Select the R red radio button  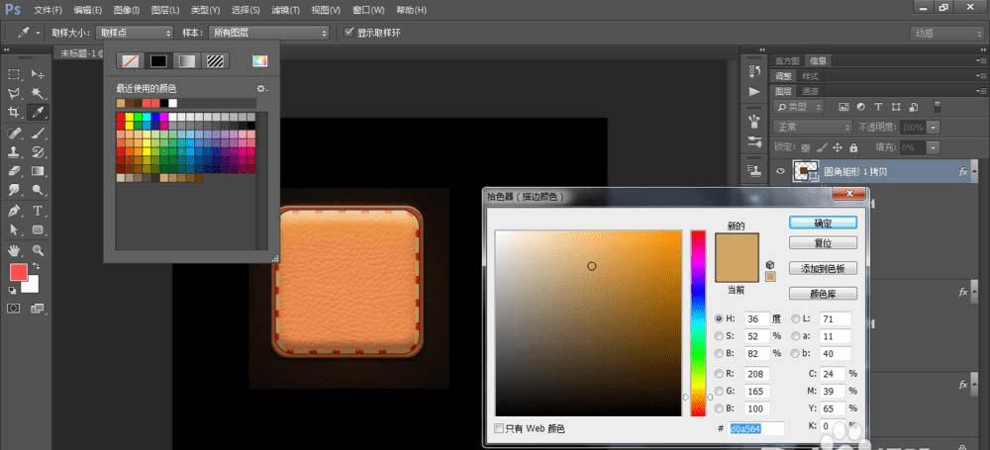[x=719, y=374]
